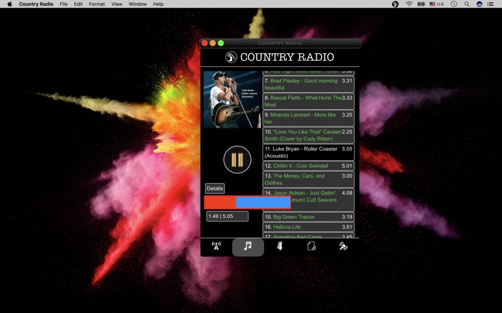Pause playback with the gold pause button
Screen dimensions: 502x313
tap(237, 160)
